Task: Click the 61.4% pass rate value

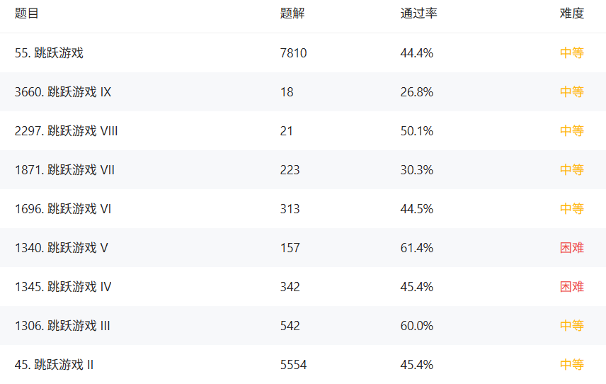Action: [x=417, y=248]
